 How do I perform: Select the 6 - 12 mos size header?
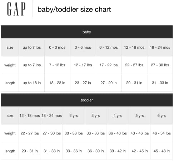109,47
